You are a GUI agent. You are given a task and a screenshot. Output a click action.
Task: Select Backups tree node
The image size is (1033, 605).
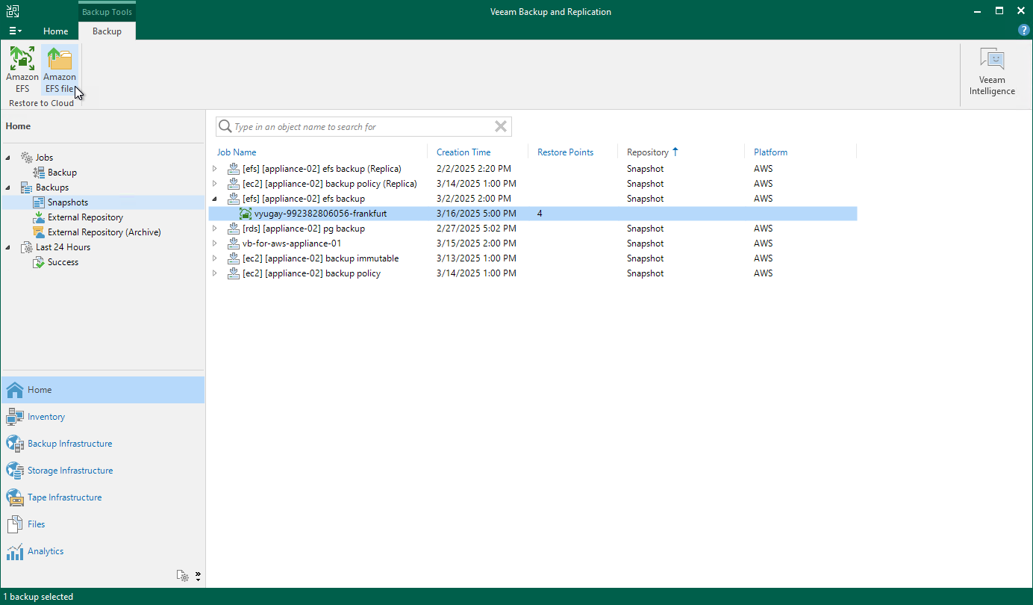click(x=52, y=187)
